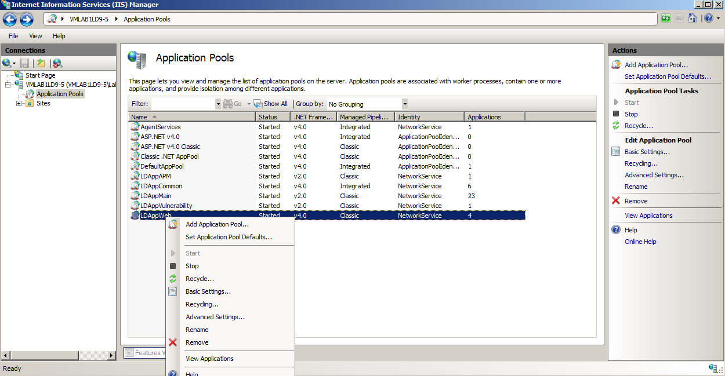725x376 pixels.
Task: Refresh with the green refresh icon
Action: coord(666,18)
